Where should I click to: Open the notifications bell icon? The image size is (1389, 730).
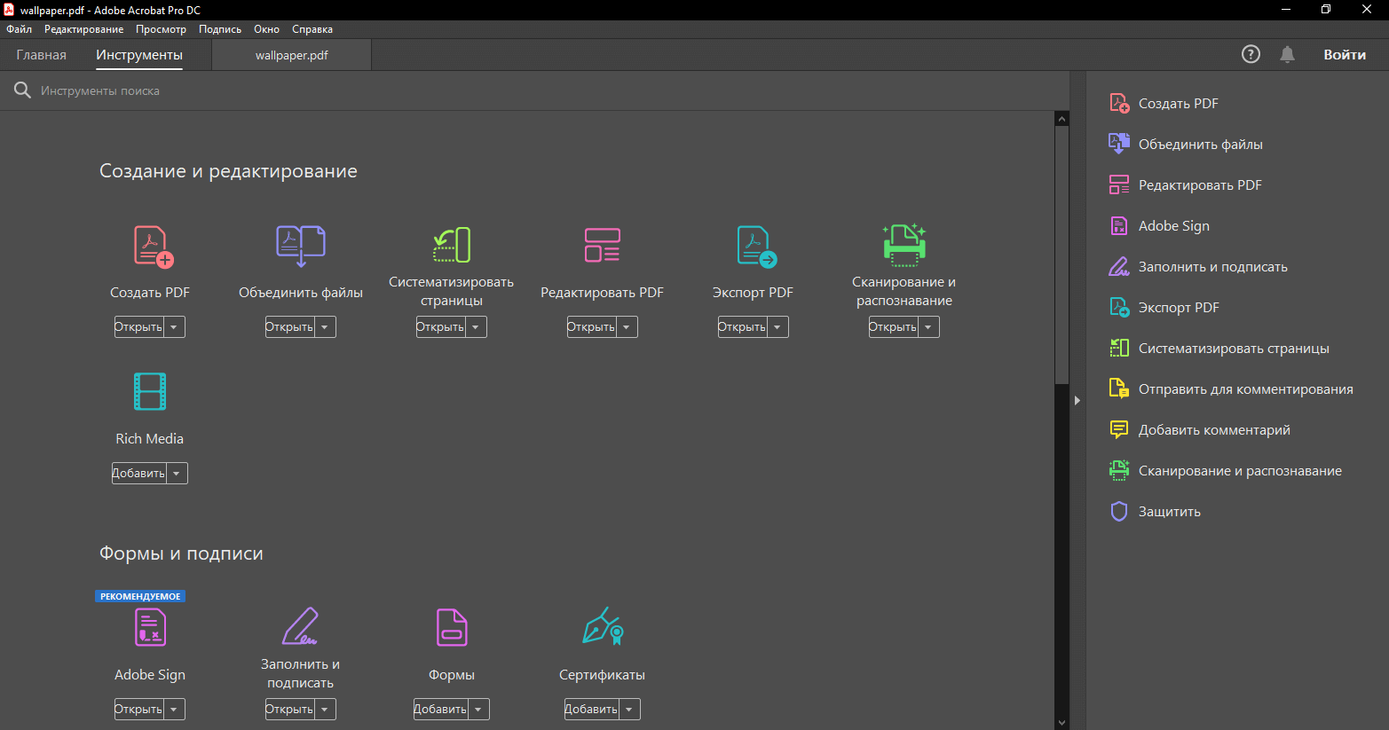click(x=1287, y=54)
